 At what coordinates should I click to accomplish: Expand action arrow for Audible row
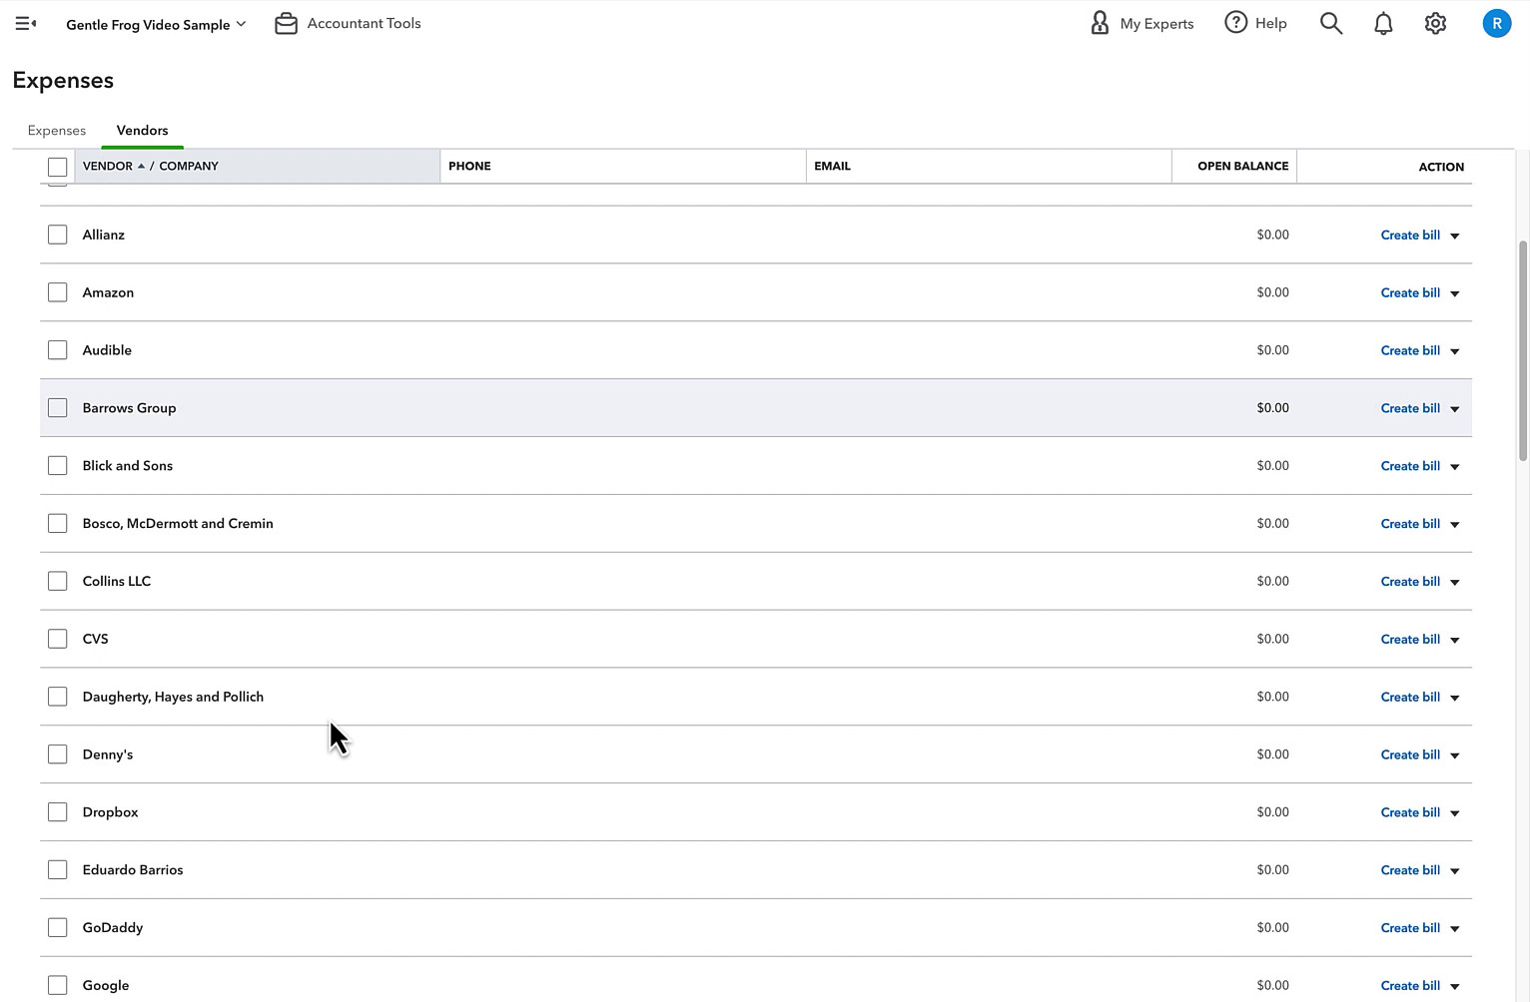click(x=1455, y=352)
